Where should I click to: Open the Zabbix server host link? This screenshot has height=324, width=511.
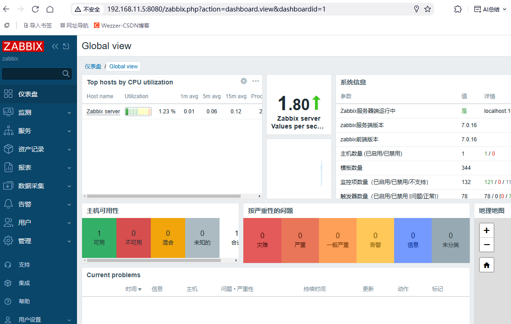click(103, 112)
